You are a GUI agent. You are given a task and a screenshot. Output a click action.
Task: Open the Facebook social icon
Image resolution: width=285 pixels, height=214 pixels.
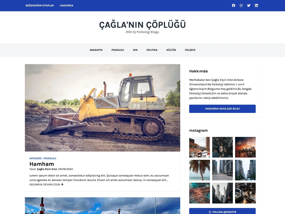coord(234,5)
